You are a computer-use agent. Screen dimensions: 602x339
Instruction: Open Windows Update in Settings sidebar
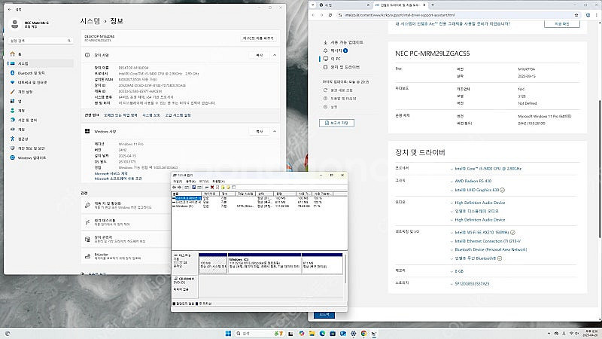[41, 157]
